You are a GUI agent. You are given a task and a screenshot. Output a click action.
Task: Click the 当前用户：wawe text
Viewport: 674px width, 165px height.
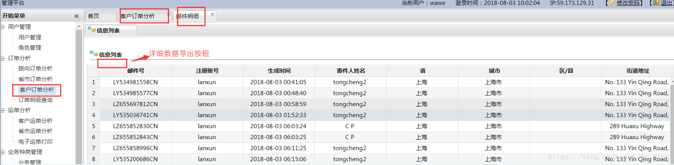pyautogui.click(x=423, y=3)
